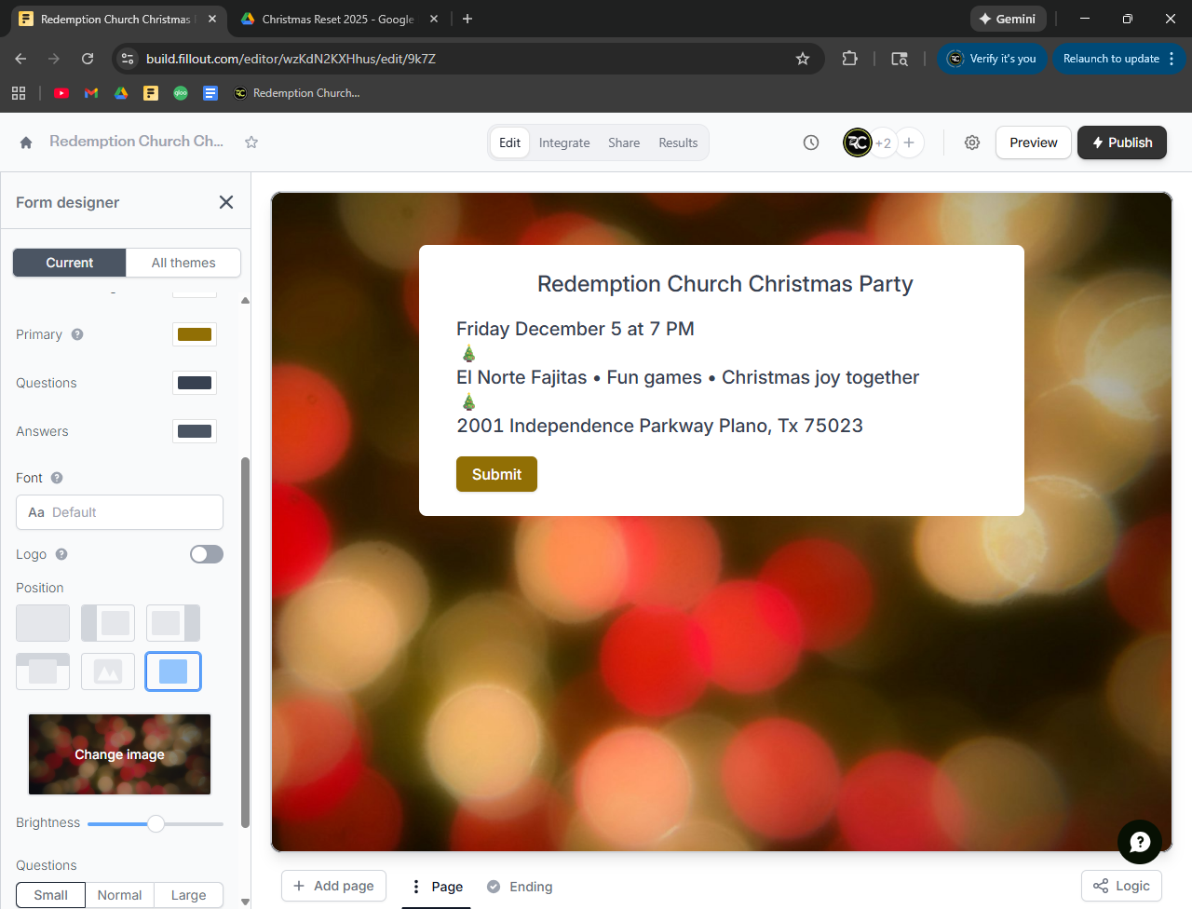Close the Form designer panel
Viewport: 1192px width, 909px height.
tap(226, 202)
